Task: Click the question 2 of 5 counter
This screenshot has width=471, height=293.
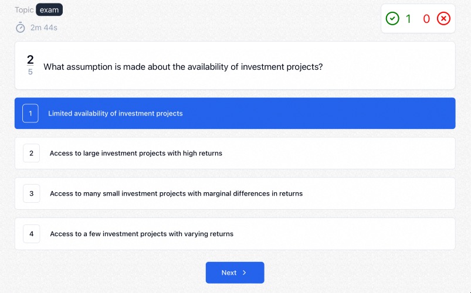Action: point(31,65)
